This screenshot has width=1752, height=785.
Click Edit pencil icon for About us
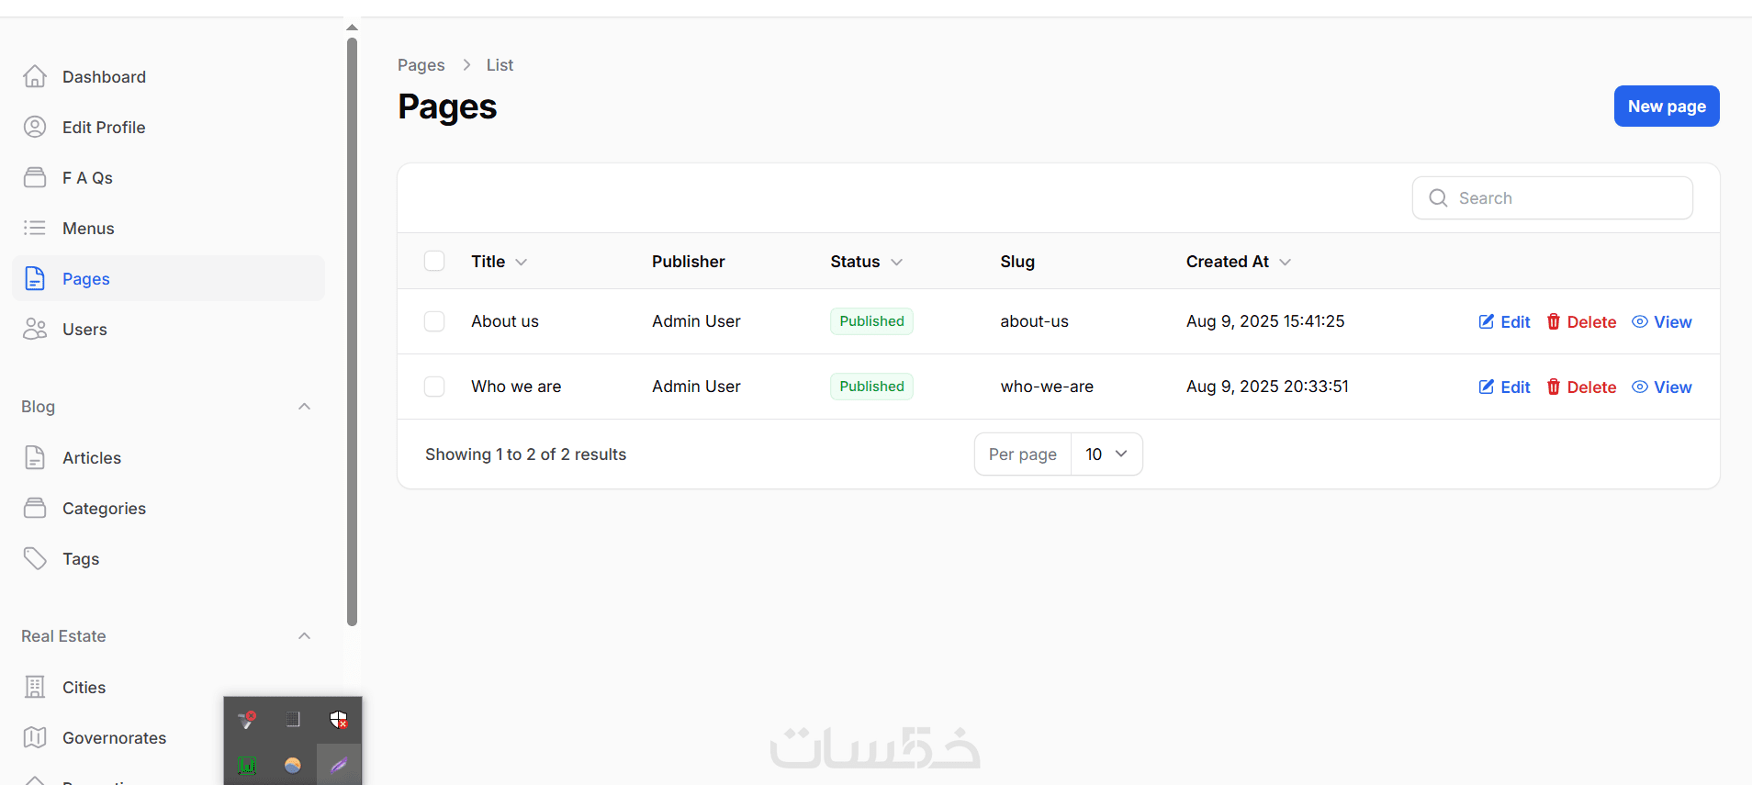coord(1486,322)
